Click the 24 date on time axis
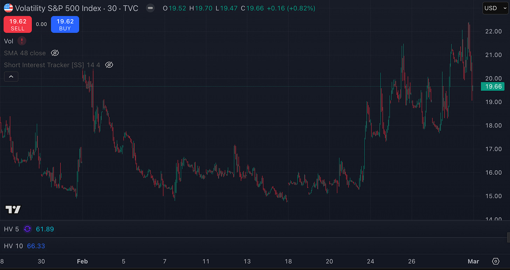 pos(371,261)
